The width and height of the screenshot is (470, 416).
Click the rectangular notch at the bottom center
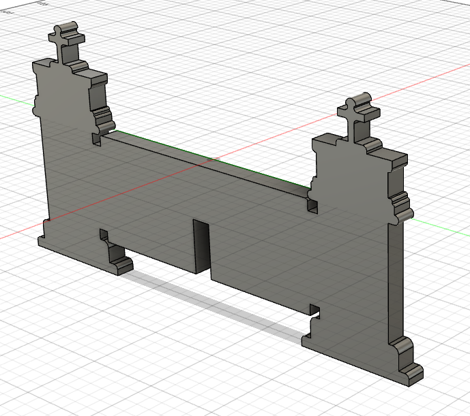click(x=201, y=246)
